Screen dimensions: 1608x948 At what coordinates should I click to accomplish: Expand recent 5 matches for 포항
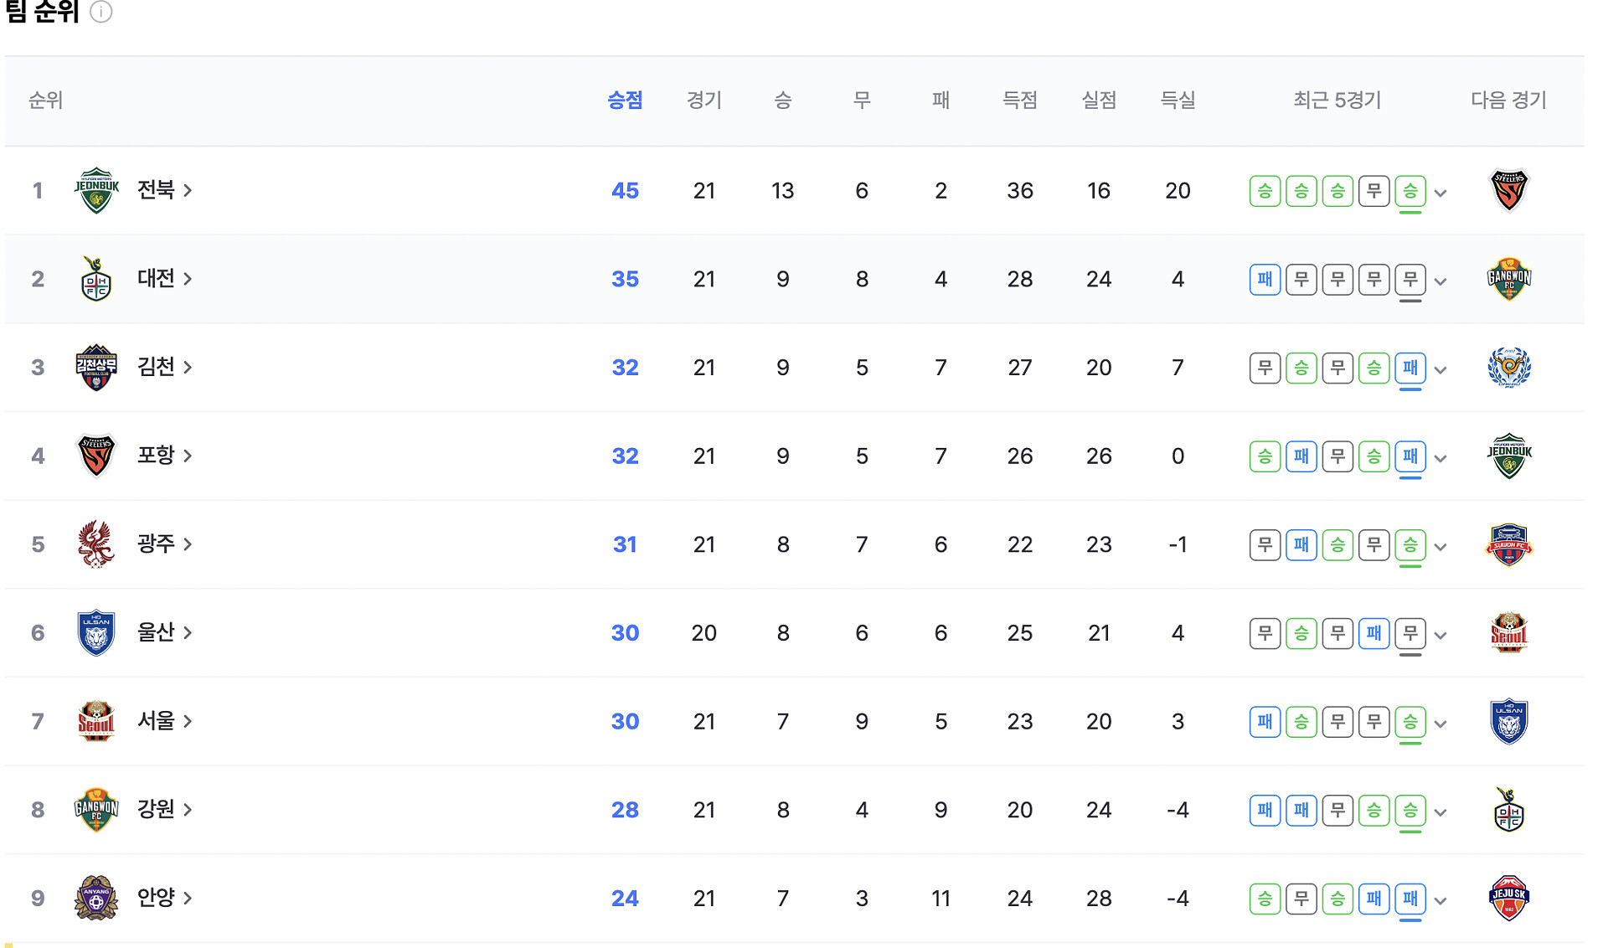(1440, 459)
